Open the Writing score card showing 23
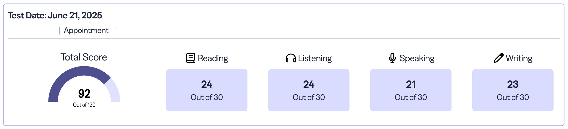Viewport: 568px width, 129px height. tap(513, 90)
